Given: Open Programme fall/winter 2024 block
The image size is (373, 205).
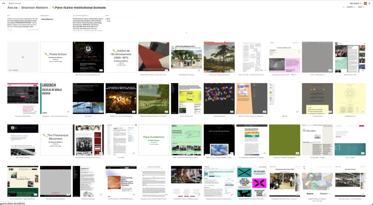Looking at the screenshot, I should 285,181.
